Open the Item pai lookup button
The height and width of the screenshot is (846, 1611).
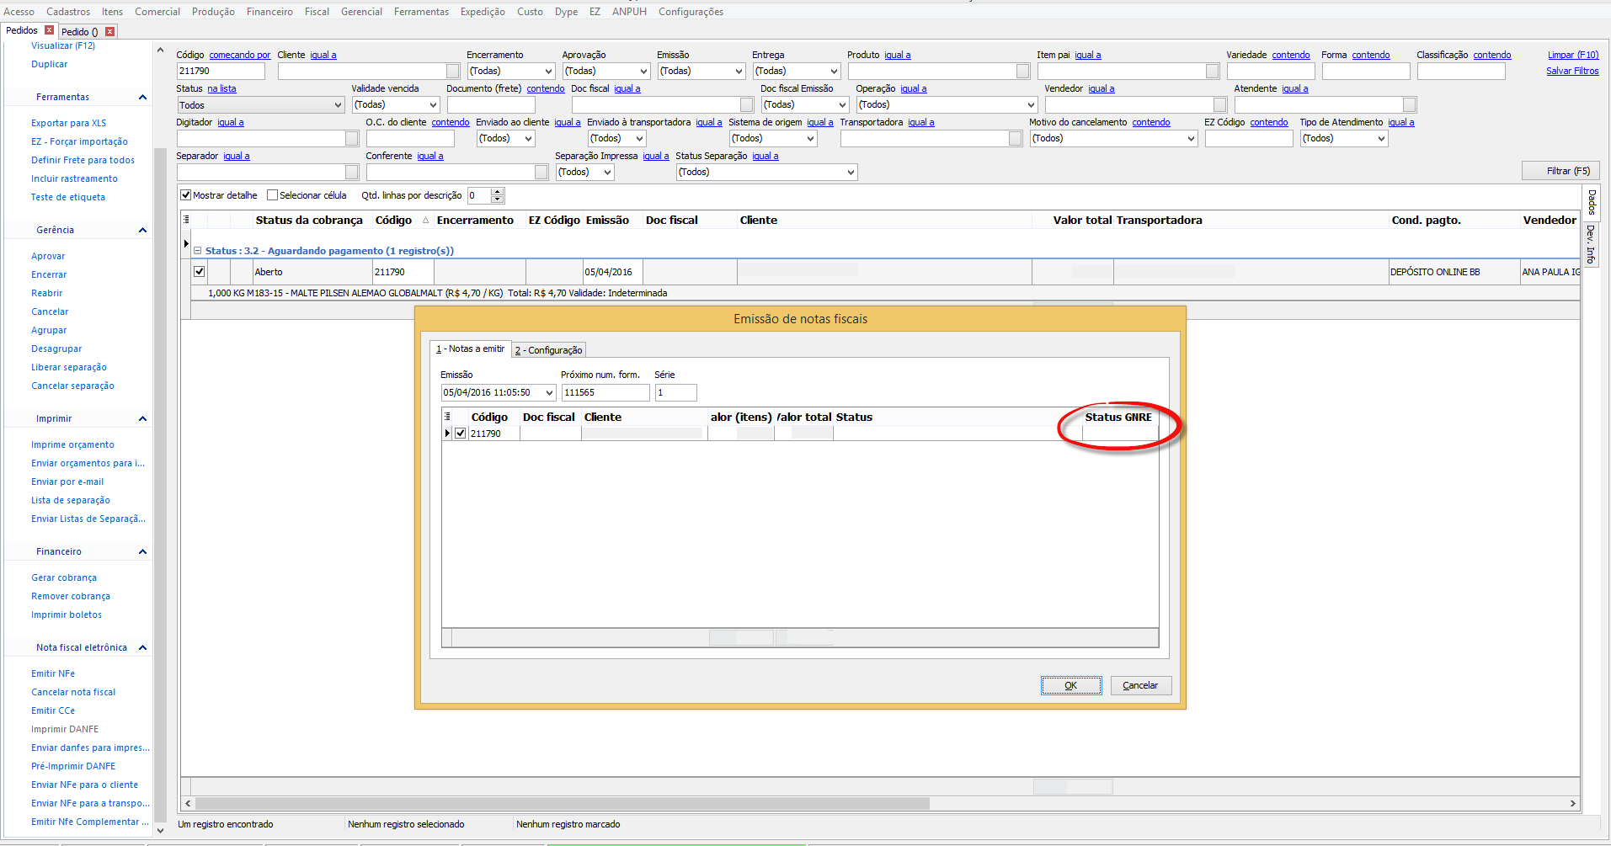pyautogui.click(x=1212, y=72)
